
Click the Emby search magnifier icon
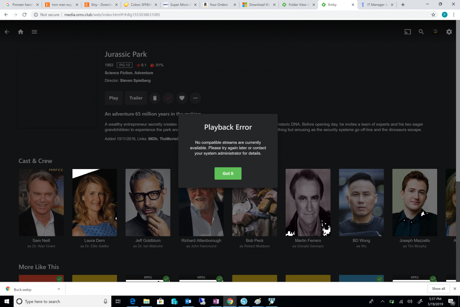coord(421,32)
